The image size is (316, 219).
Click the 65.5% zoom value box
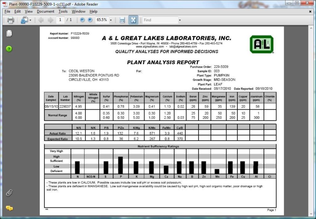(102, 20)
